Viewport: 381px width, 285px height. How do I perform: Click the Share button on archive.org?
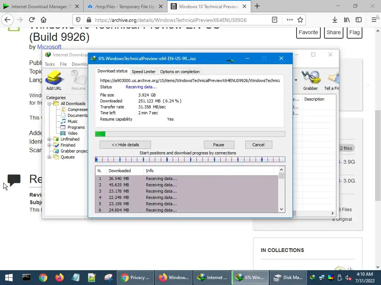(x=334, y=32)
